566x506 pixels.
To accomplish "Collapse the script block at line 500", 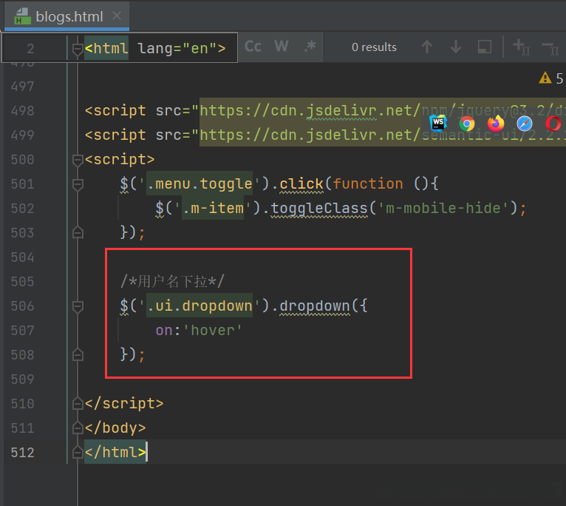I will click(x=78, y=160).
